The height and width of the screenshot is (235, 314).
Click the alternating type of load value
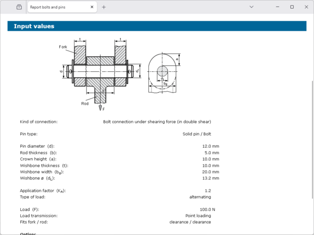coord(201,197)
